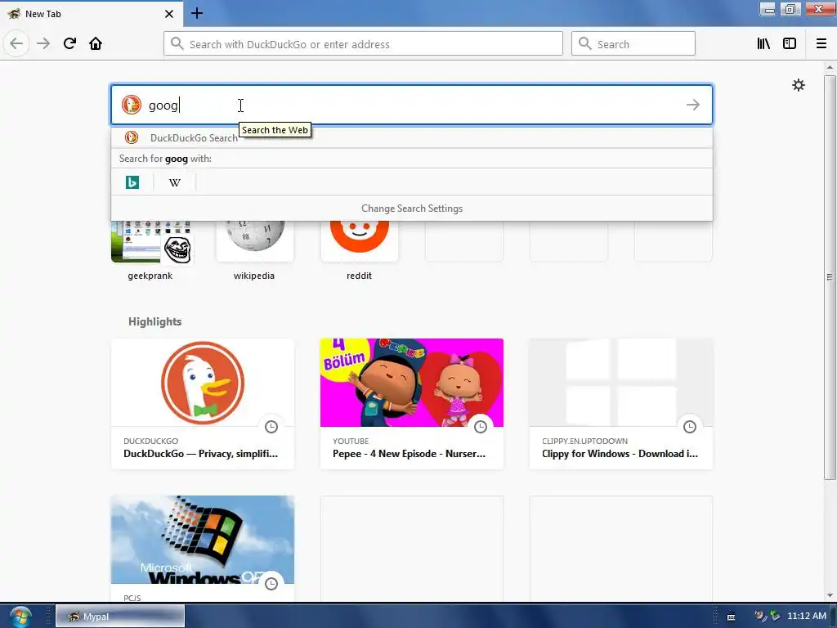Open a new tab with plus button
Screen dimensions: 837x628
click(x=196, y=13)
